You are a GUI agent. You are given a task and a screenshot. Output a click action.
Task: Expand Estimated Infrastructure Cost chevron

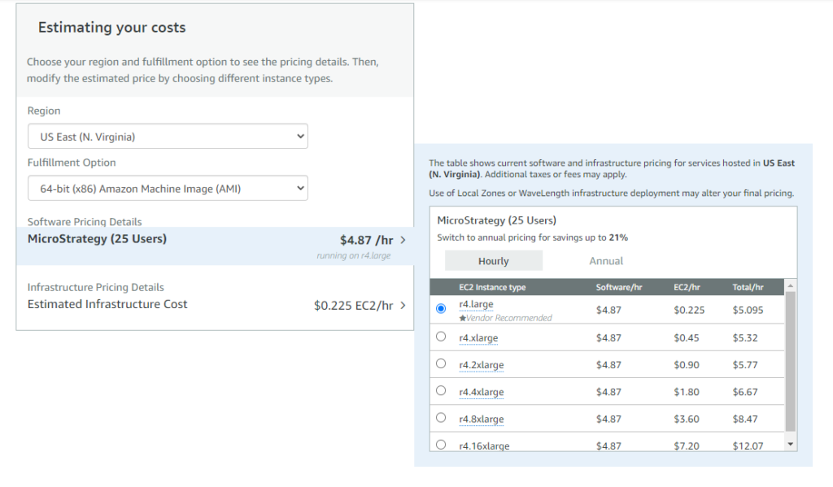[403, 306]
